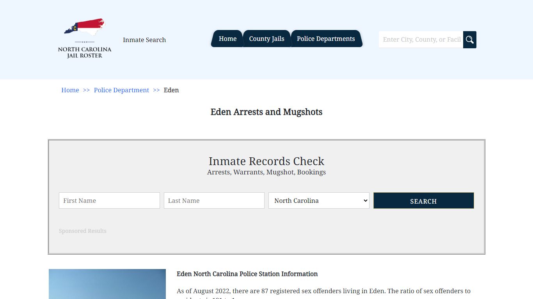Viewport: 533px width, 299px height.
Task: Open the County Jails navigation item
Action: click(266, 39)
